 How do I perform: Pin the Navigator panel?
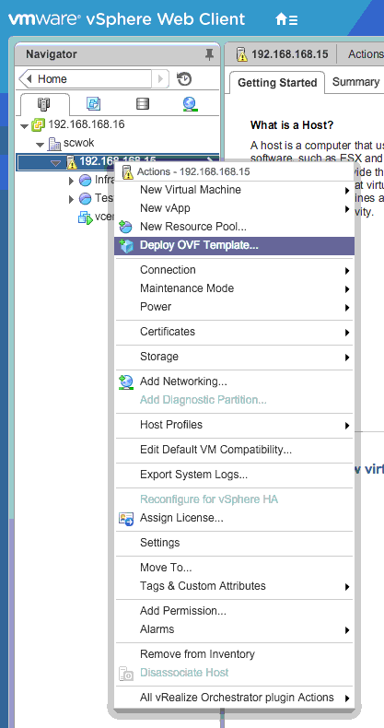210,54
